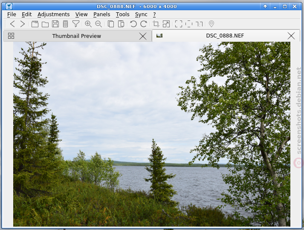Click the application cocktail-glass icon in title bar
This screenshot has width=304, height=230.
tap(9, 6)
